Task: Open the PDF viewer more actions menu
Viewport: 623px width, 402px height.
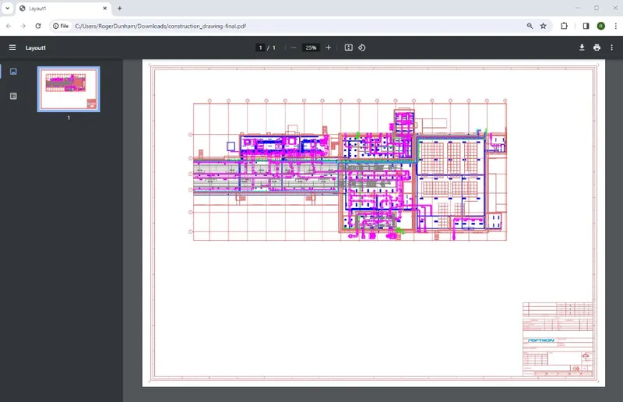Action: (612, 48)
